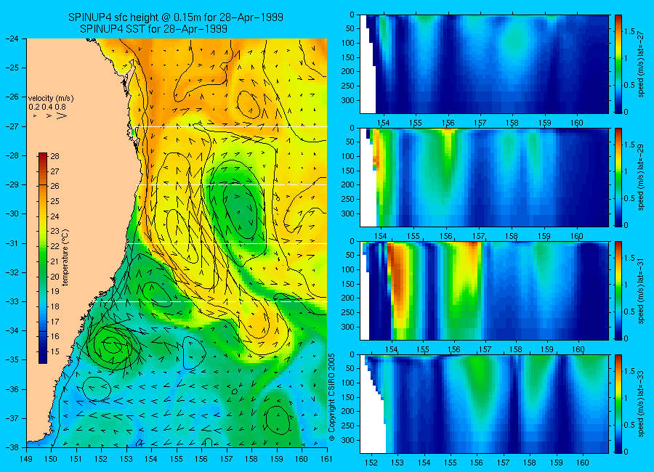The image size is (654, 472).
Task: Click the 'velocity (m/s)' legend label
Action: pyautogui.click(x=51, y=99)
